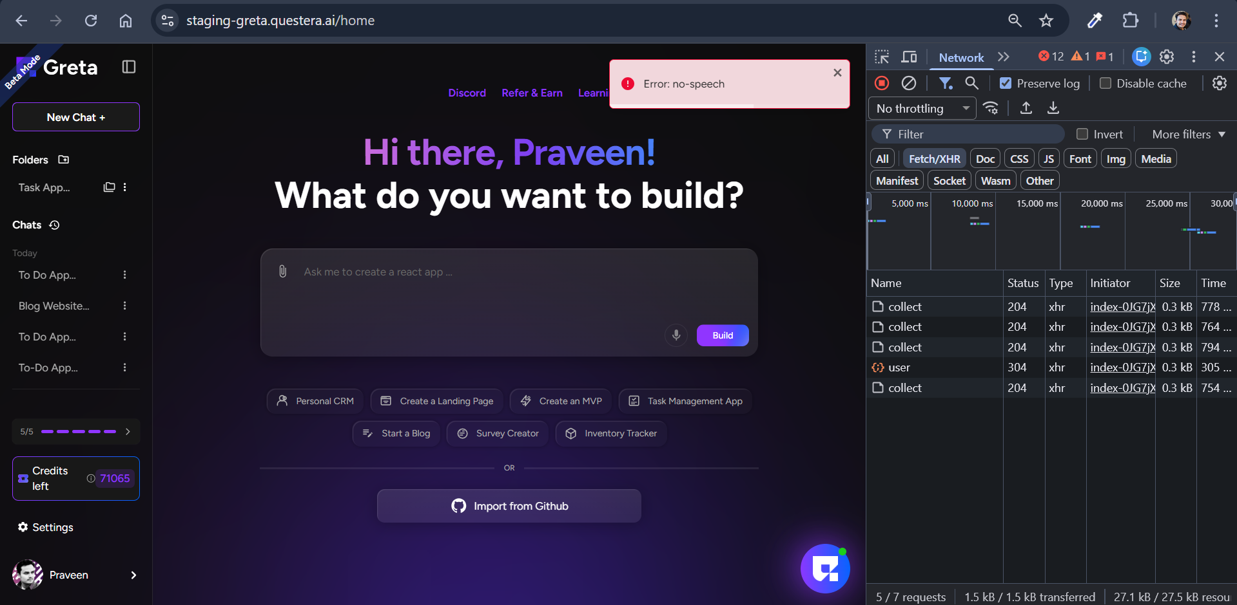Sort by the Initiator column header
The image size is (1237, 605).
(x=1120, y=283)
